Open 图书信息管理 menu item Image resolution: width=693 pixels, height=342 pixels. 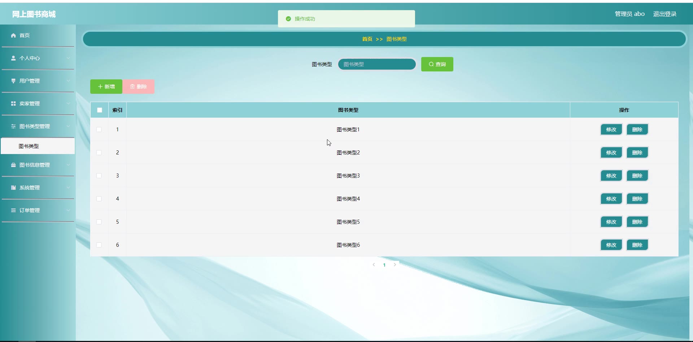tap(38, 165)
